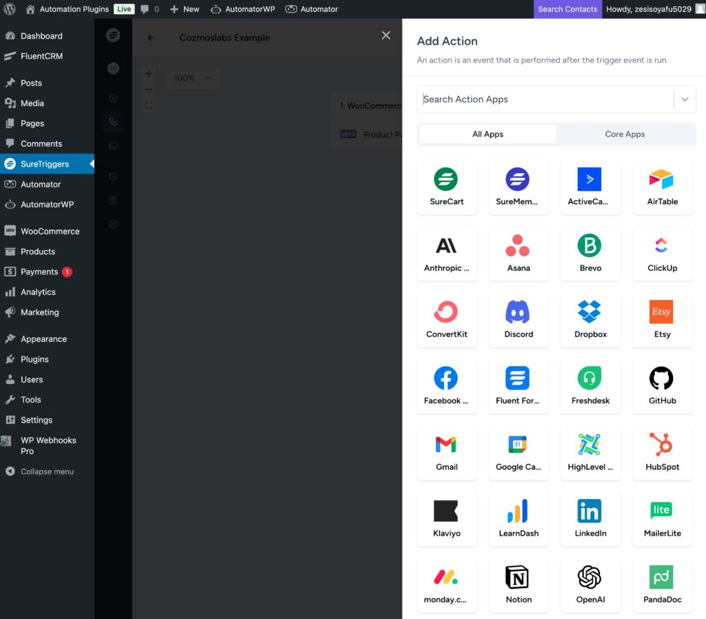
Task: Select the MailerLite app
Action: (x=662, y=519)
